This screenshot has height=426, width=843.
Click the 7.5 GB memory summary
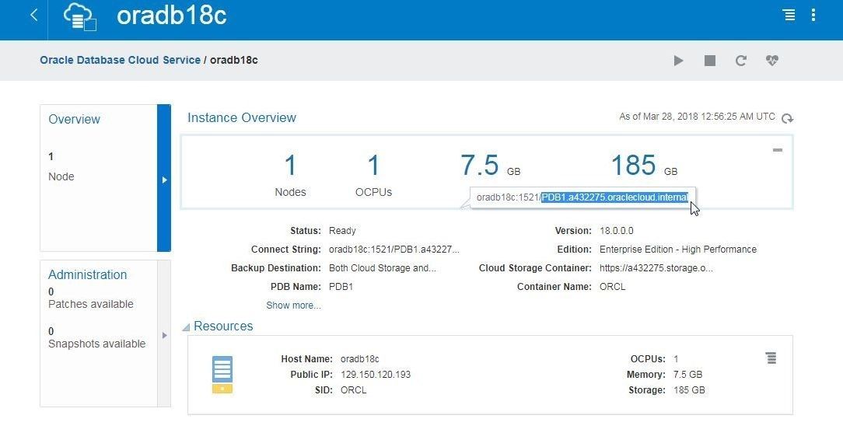(490, 165)
